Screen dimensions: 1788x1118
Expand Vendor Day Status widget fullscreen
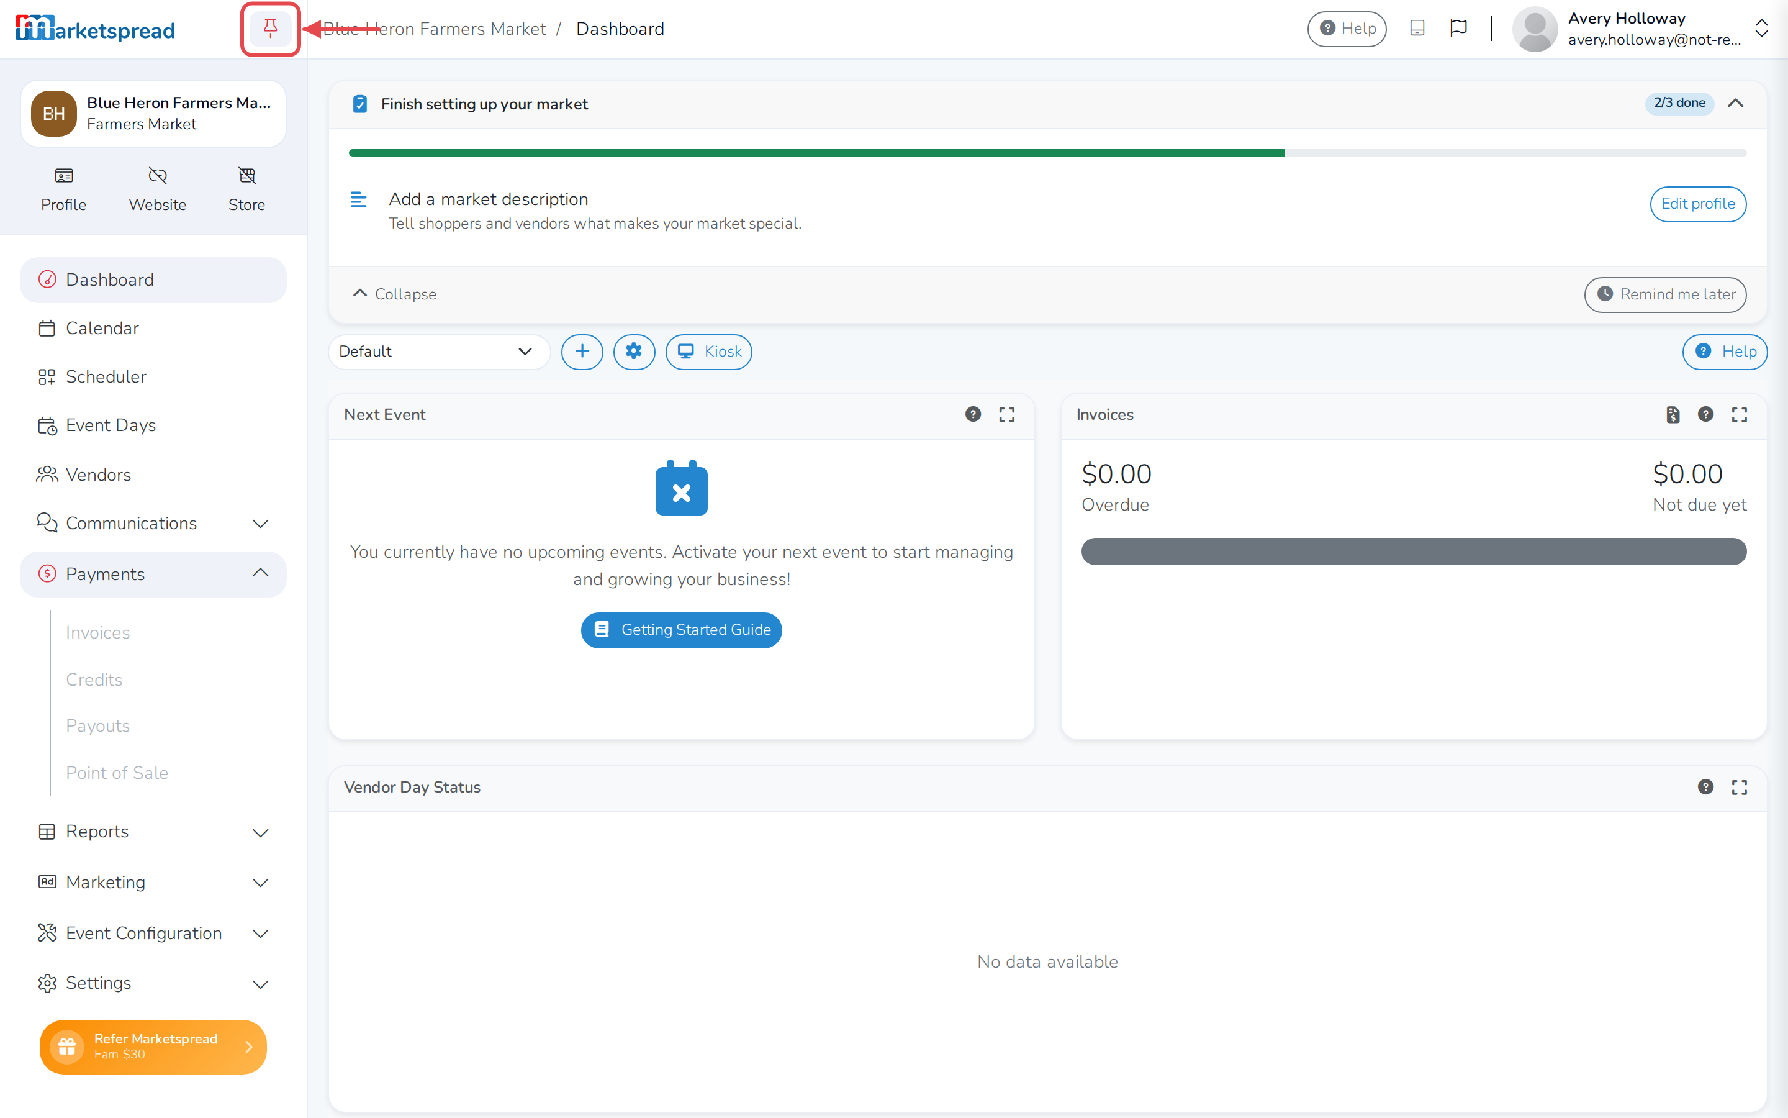(x=1739, y=788)
